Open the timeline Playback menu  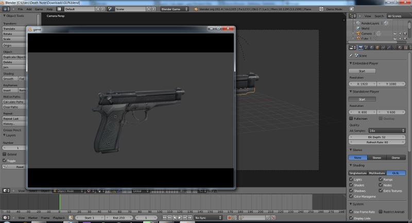coord(59,218)
